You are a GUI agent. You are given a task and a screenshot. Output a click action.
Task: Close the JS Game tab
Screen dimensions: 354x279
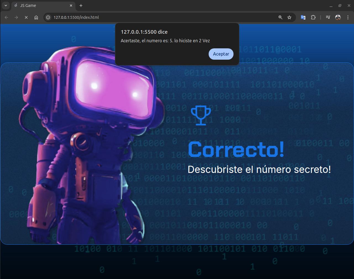point(71,6)
